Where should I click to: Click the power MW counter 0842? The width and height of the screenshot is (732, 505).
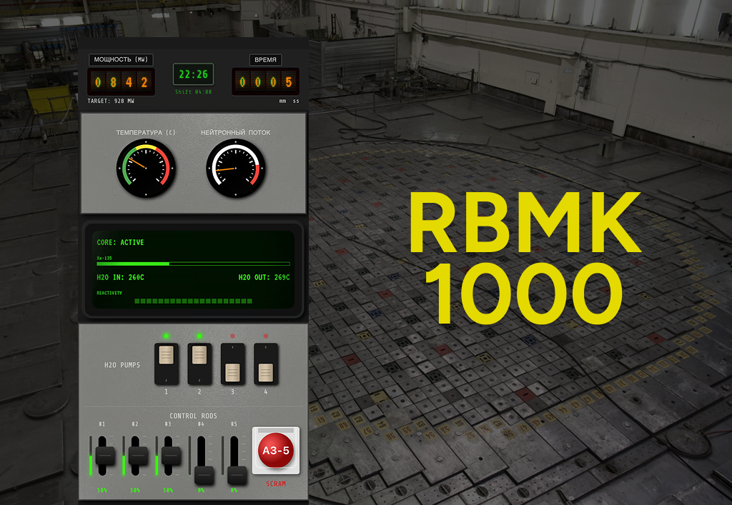click(121, 82)
